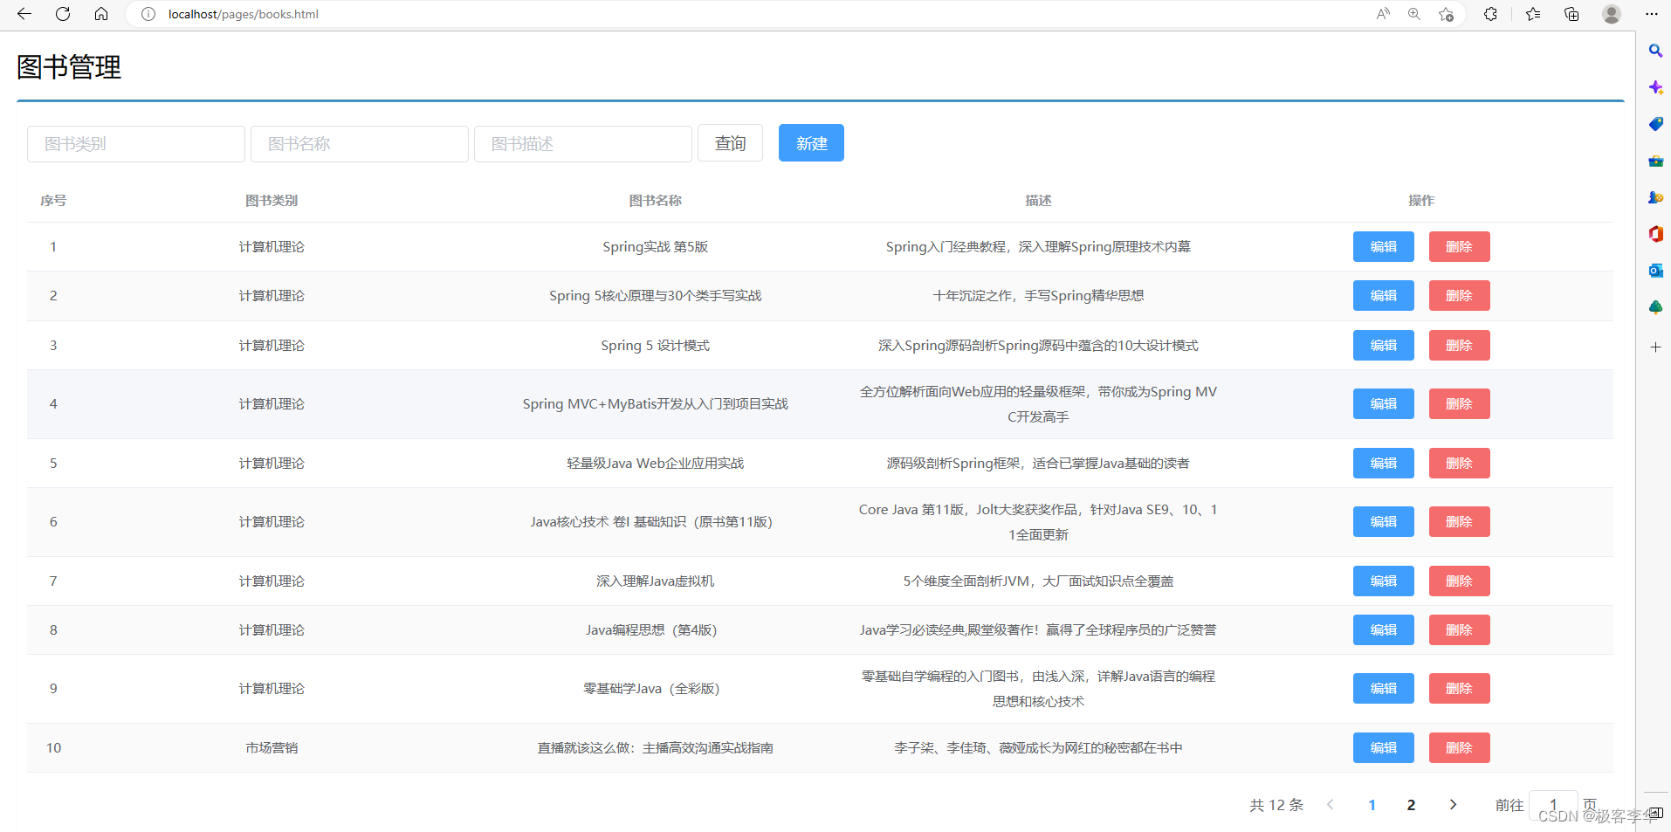Click the 查询 search button
This screenshot has height=832, width=1671.
[x=730, y=142]
